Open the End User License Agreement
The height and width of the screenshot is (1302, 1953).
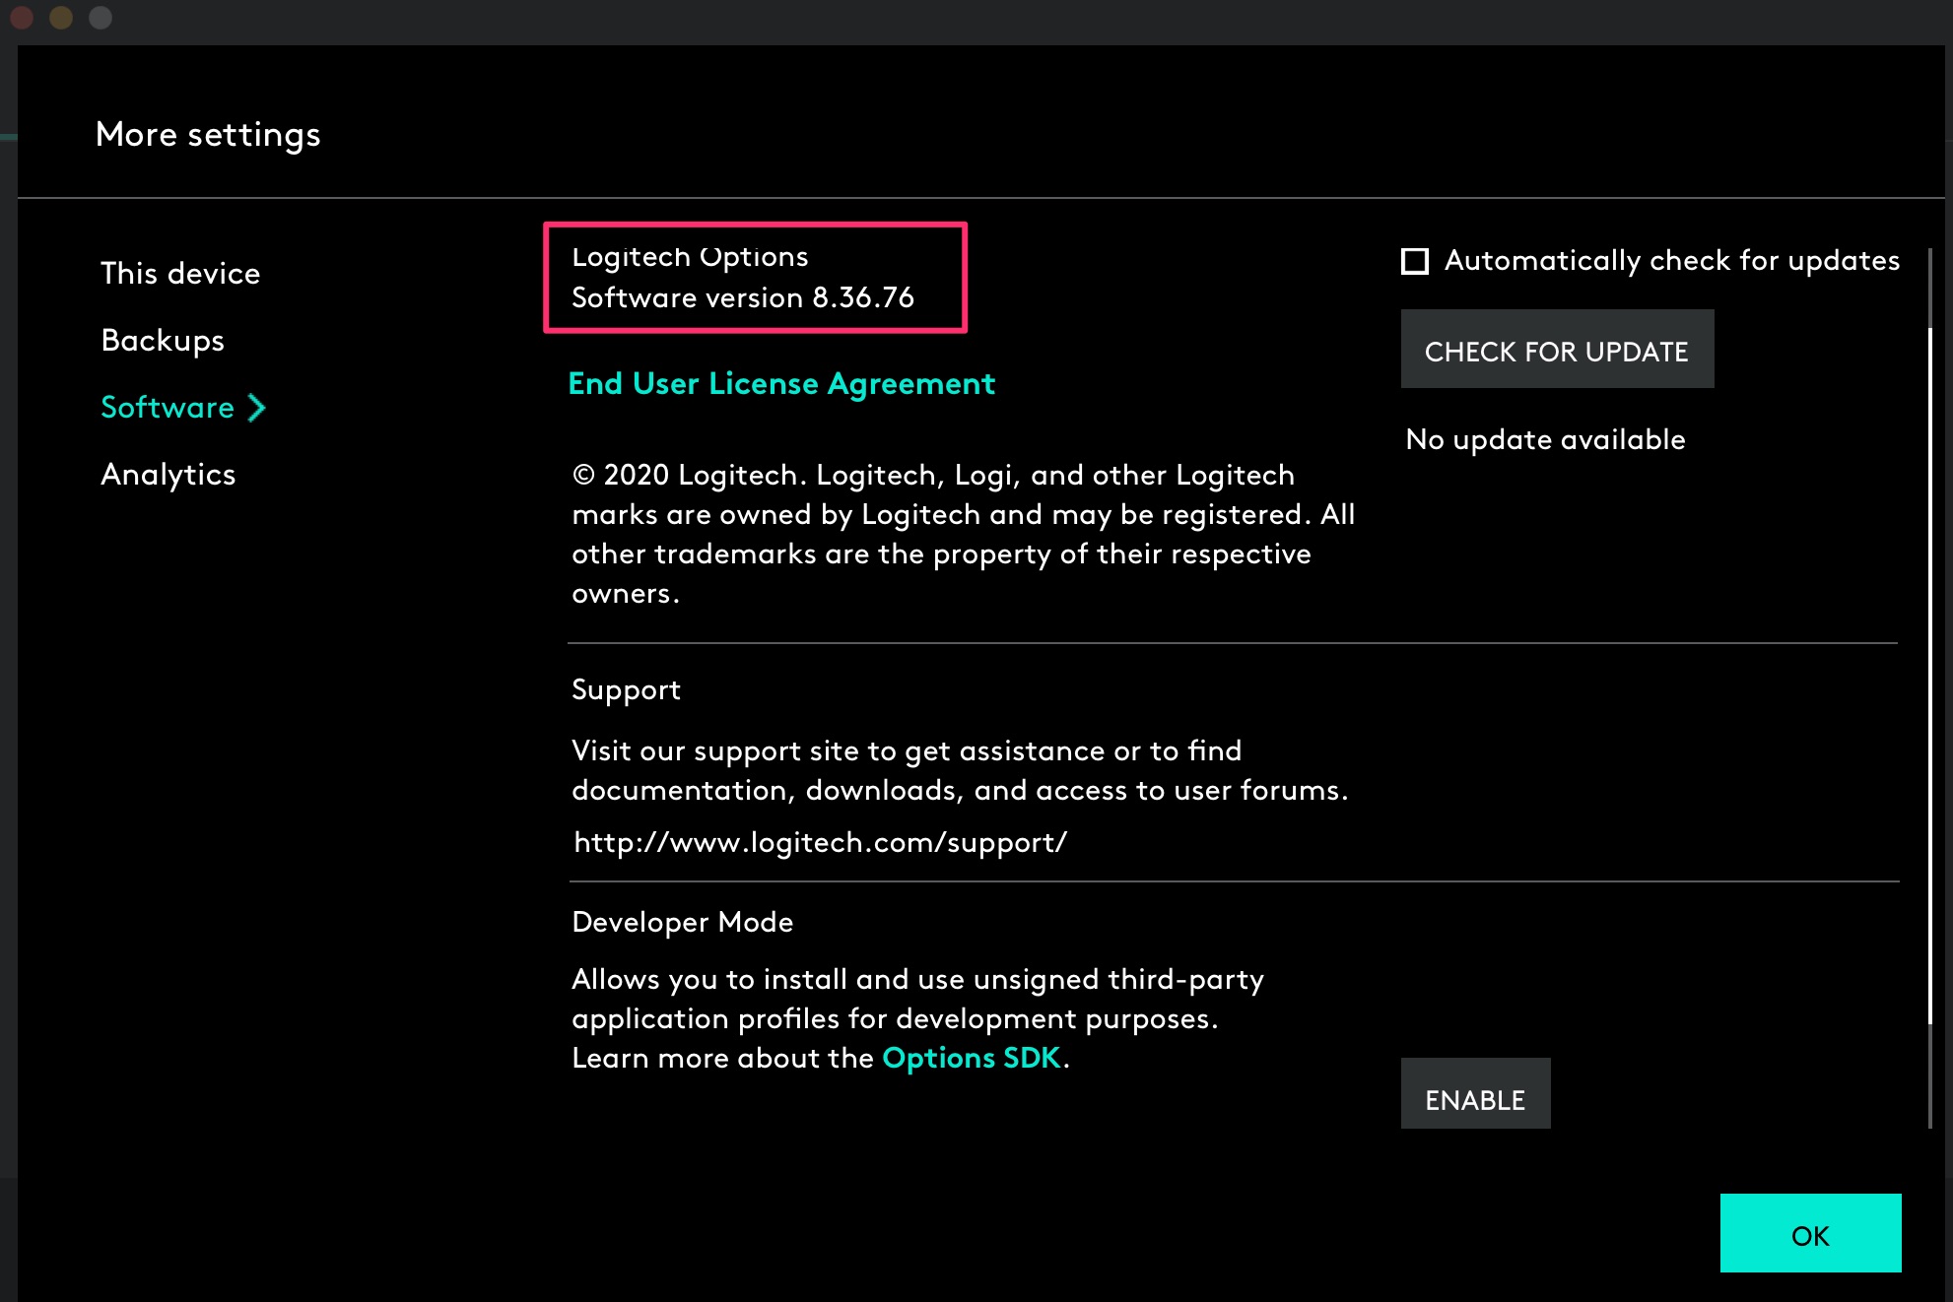click(782, 383)
